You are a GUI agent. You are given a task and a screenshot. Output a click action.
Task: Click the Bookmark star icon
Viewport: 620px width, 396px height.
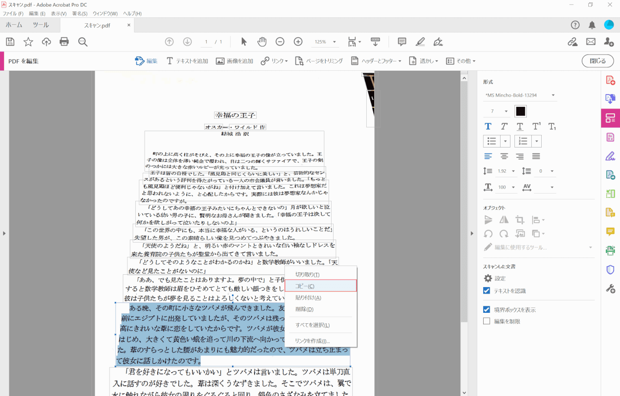(28, 42)
